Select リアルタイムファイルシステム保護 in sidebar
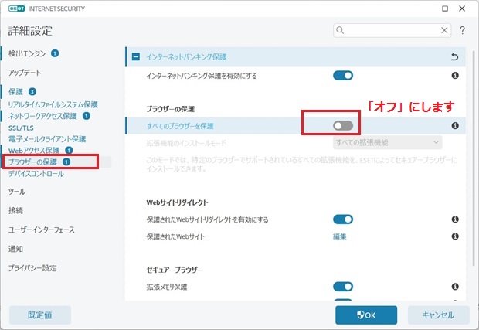The width and height of the screenshot is (479, 330). point(53,104)
